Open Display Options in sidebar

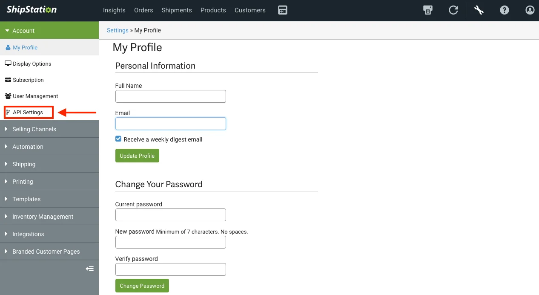point(49,64)
